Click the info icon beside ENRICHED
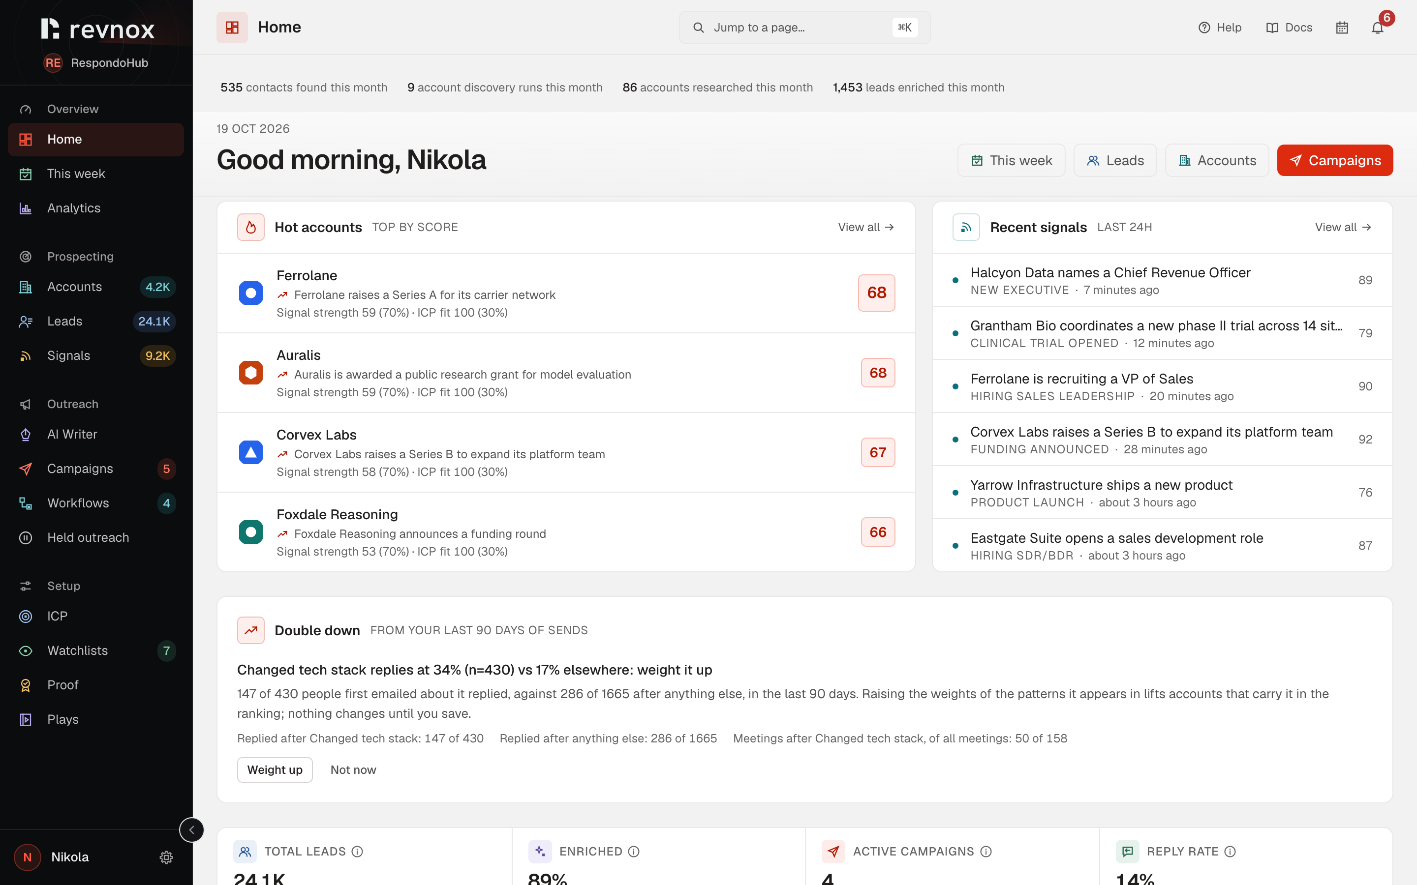This screenshot has height=885, width=1417. [634, 851]
